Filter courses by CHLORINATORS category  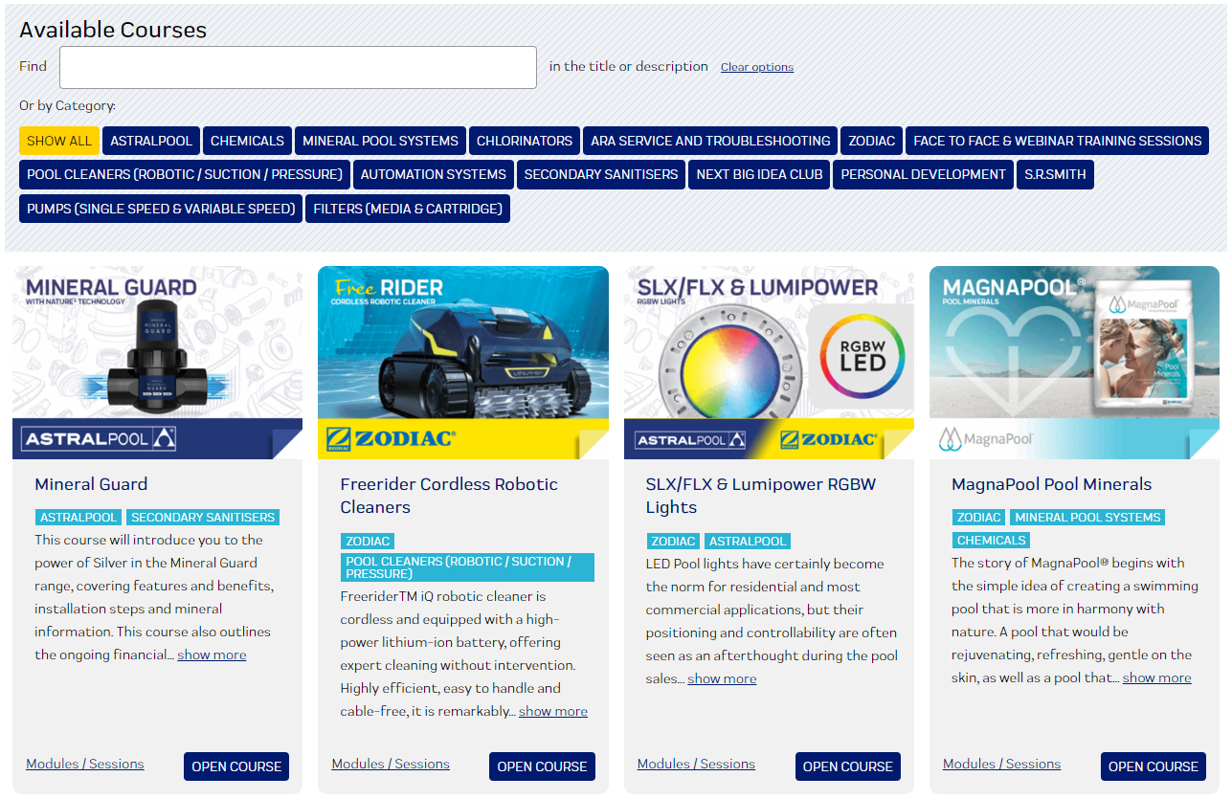point(524,141)
